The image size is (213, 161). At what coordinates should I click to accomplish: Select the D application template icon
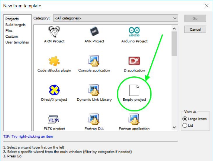click(134, 61)
